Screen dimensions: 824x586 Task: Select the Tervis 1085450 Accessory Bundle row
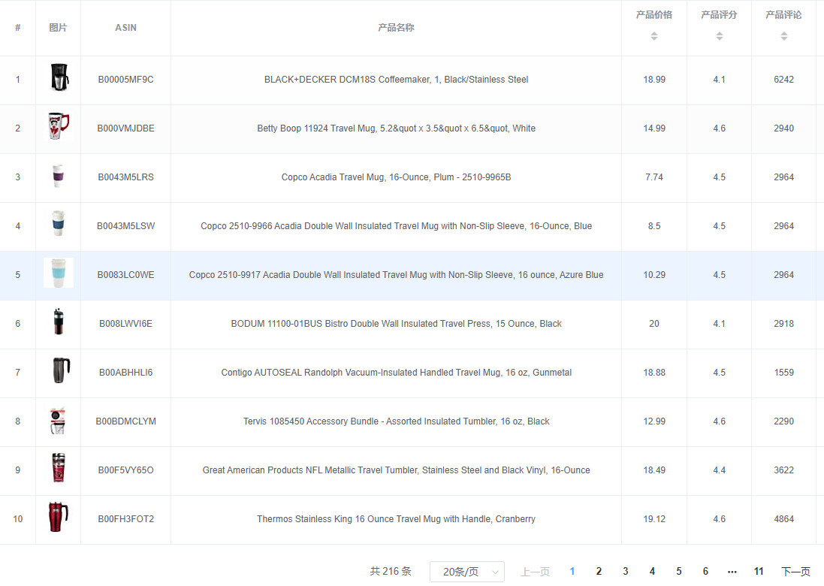point(396,421)
